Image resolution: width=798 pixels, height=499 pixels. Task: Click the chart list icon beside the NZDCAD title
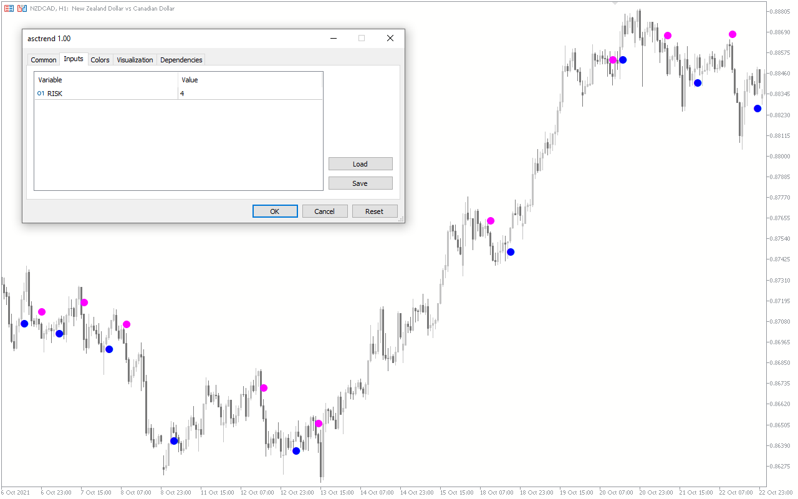(9, 9)
